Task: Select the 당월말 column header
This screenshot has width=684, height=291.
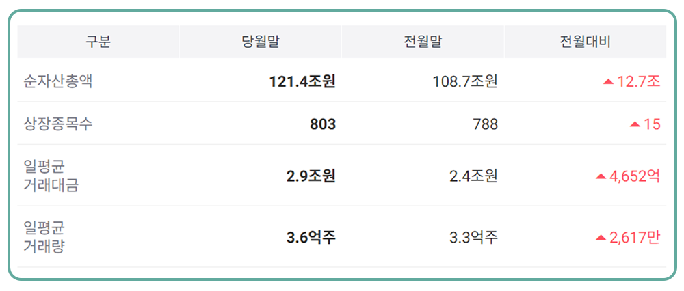Action: 261,42
